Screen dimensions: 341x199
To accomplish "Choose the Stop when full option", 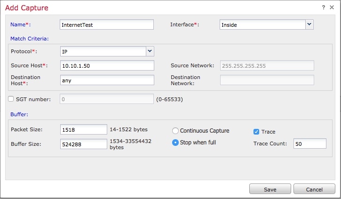I will click(175, 143).
